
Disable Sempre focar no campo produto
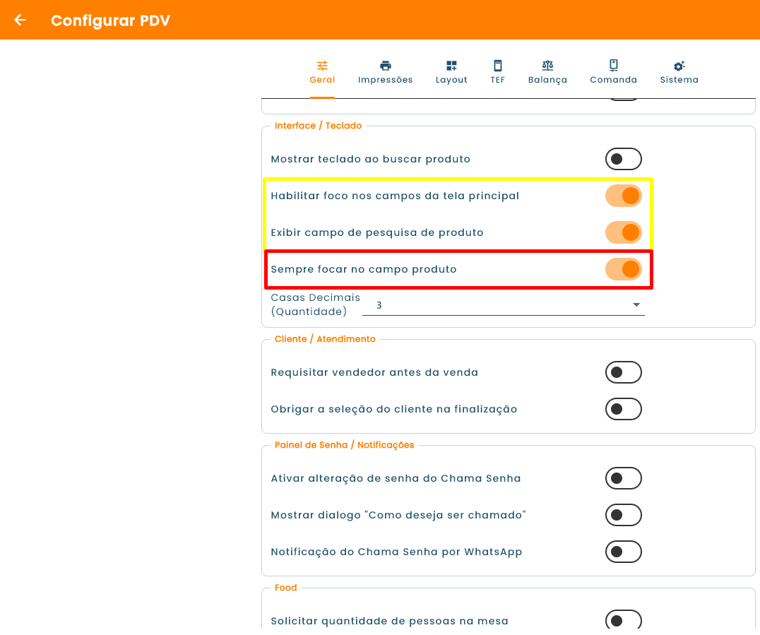pos(623,269)
